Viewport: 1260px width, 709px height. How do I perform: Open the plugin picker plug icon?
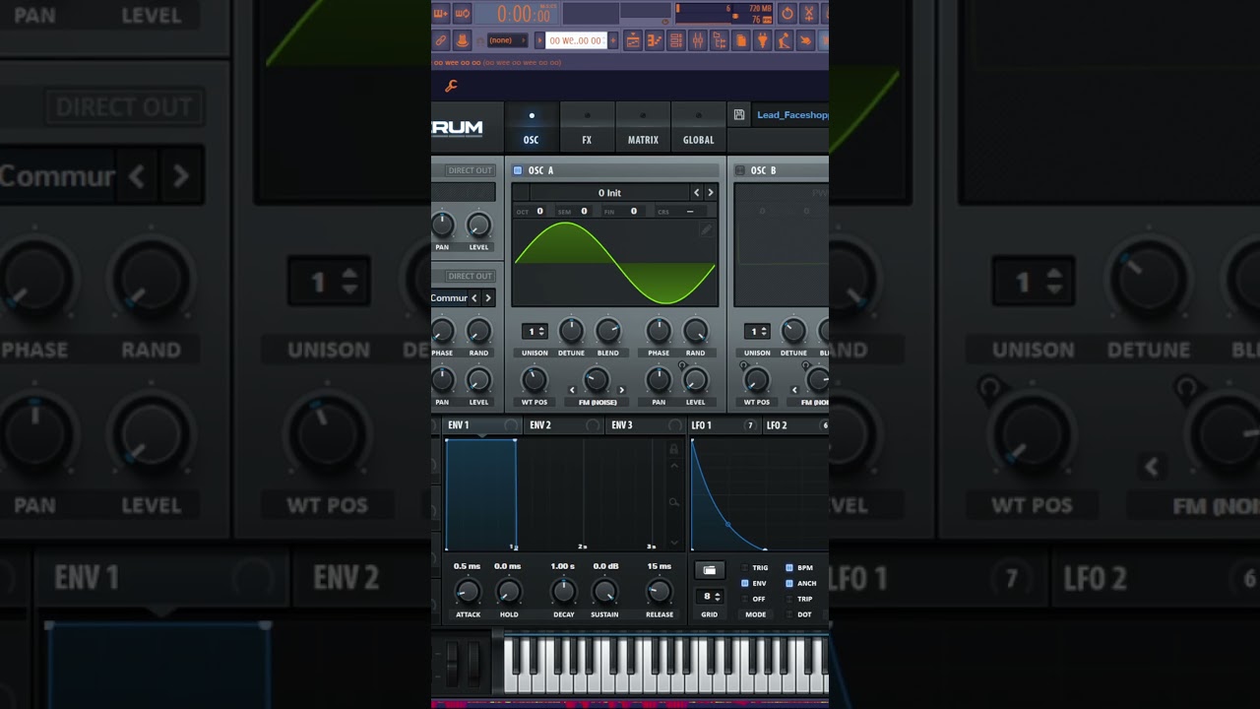[x=763, y=40]
